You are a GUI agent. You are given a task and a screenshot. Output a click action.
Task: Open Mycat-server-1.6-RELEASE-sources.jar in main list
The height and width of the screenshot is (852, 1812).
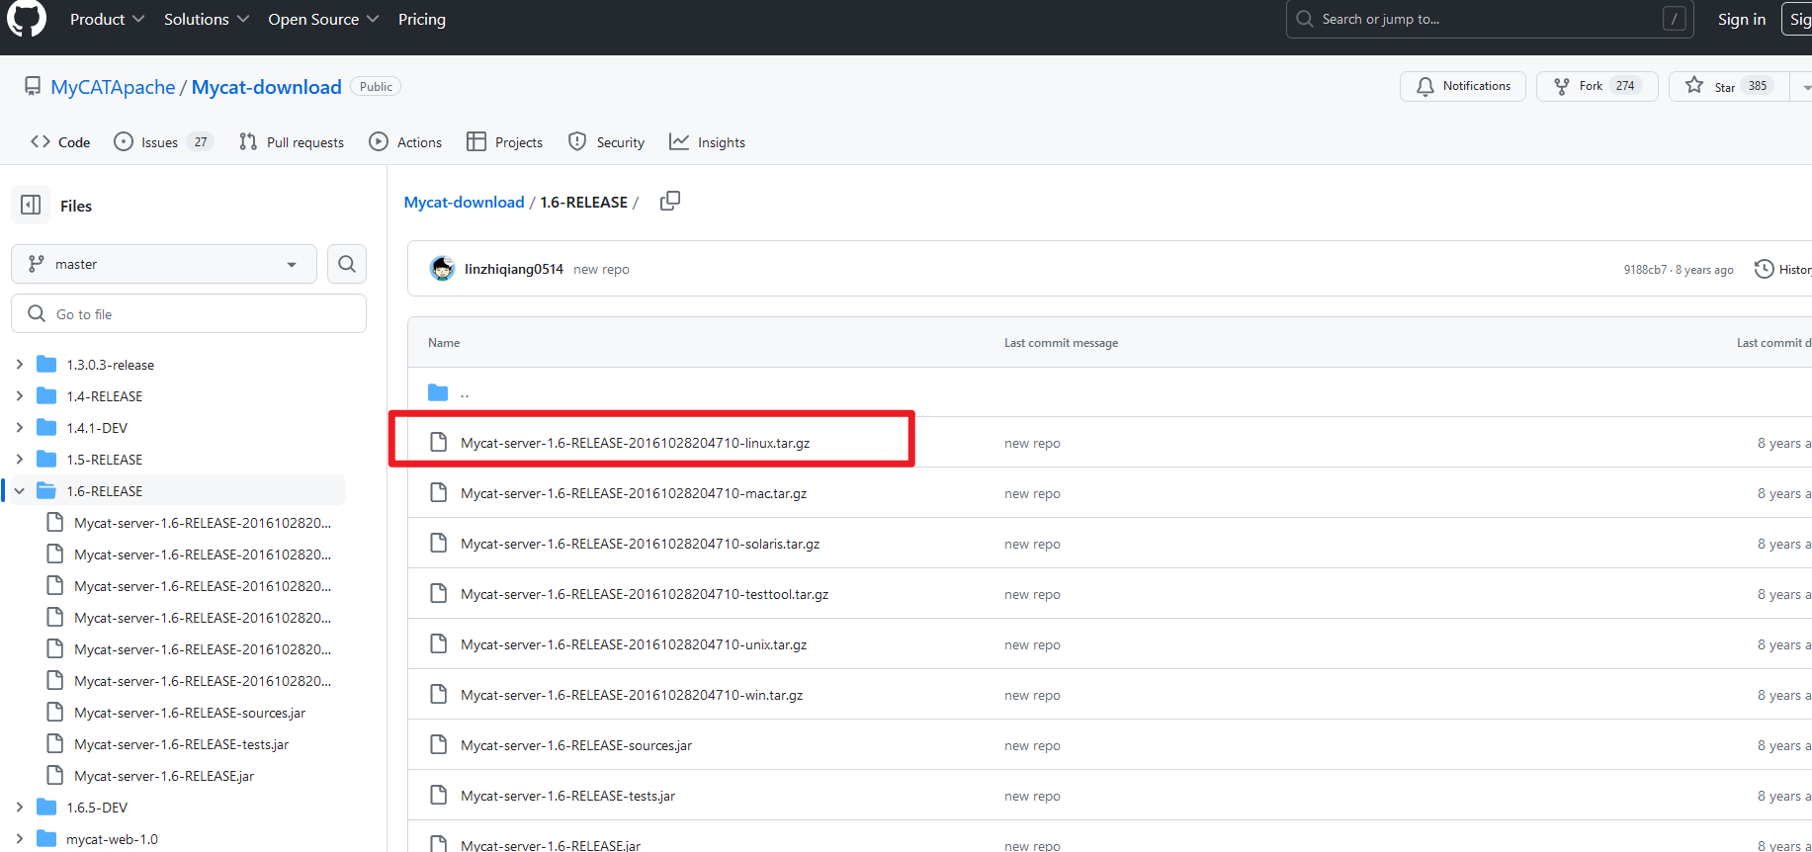pyautogui.click(x=576, y=745)
